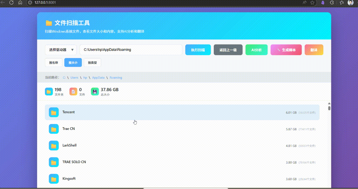Click the 文件扫描工具 page title

click(x=72, y=23)
